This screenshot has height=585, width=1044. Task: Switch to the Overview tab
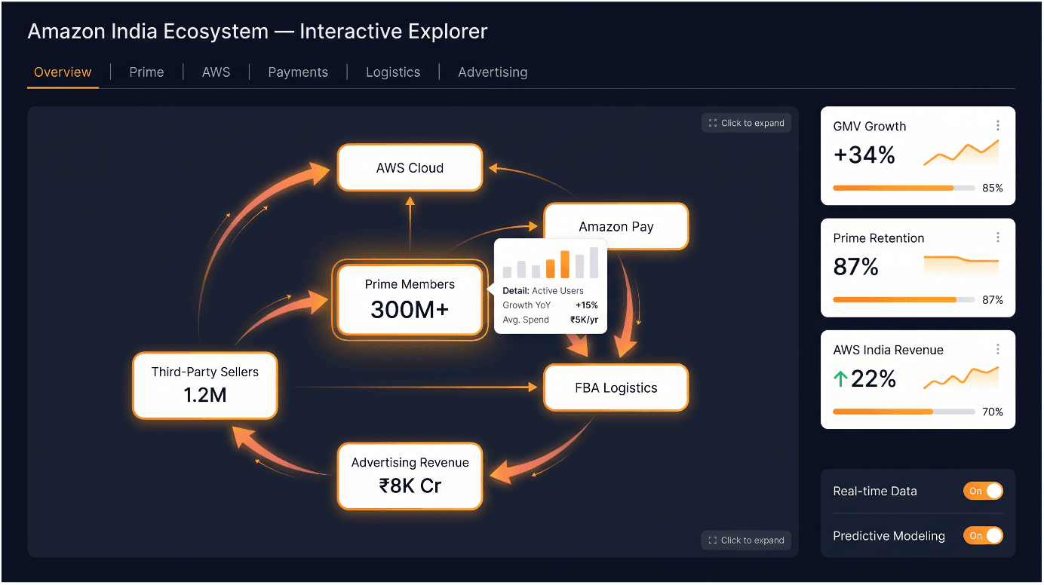coord(63,72)
